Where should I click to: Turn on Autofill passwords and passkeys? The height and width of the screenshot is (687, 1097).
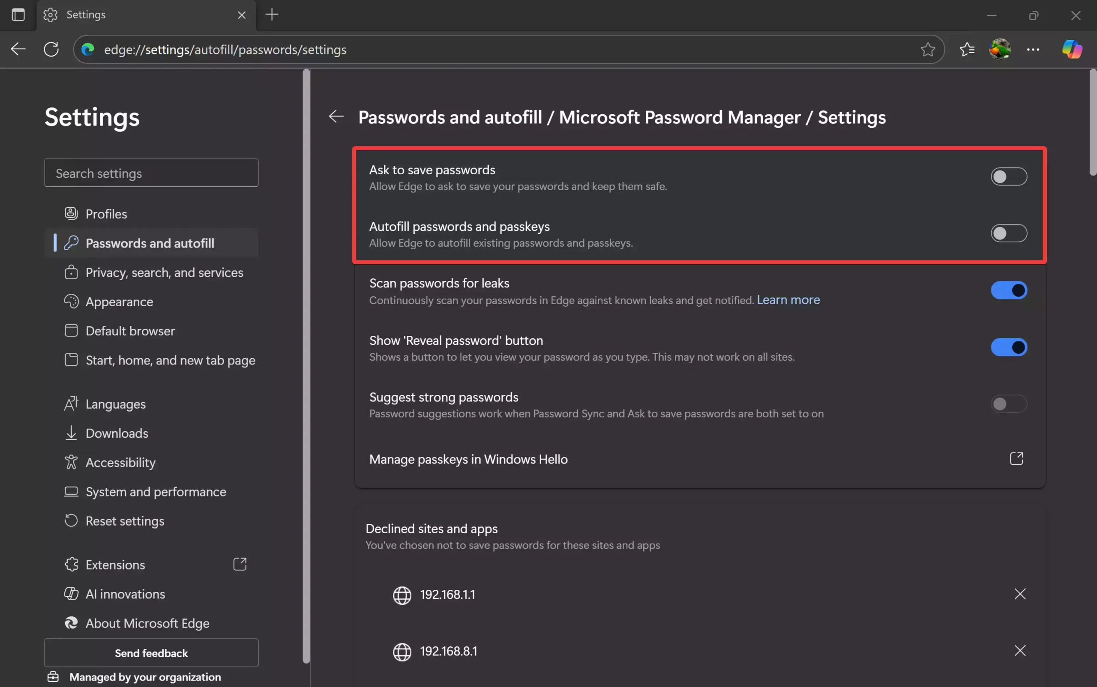(x=1009, y=233)
